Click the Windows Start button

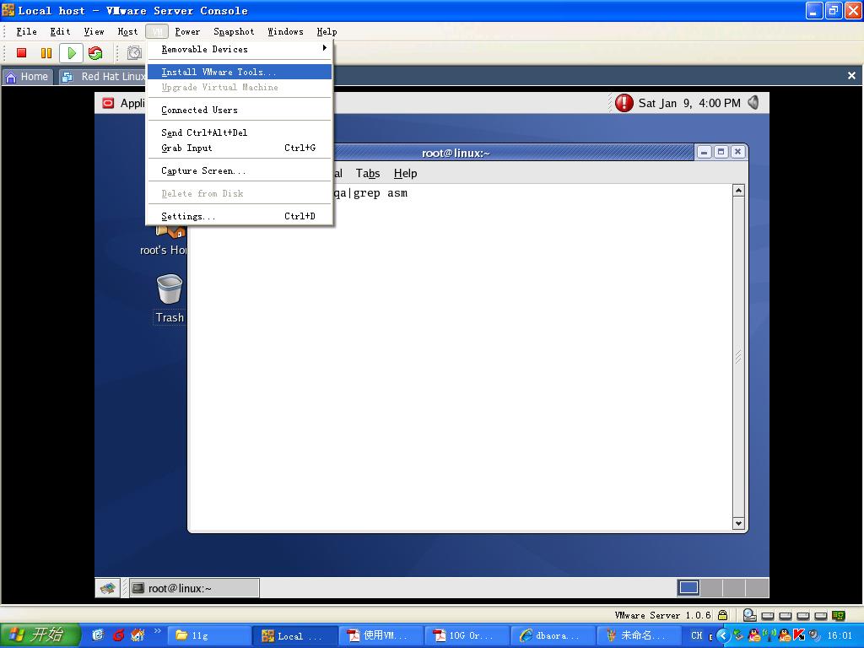click(x=40, y=635)
